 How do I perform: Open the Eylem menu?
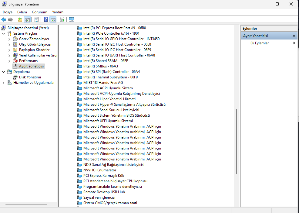[x=22, y=12]
